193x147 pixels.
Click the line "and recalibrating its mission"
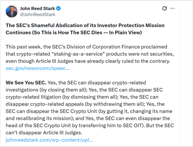pyautogui.click(x=39, y=118)
